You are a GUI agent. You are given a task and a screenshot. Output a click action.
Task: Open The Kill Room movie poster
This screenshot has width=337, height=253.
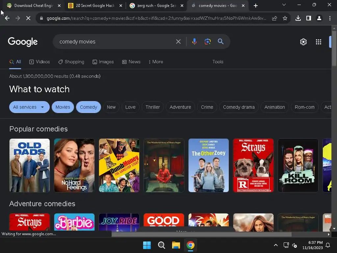point(298,165)
